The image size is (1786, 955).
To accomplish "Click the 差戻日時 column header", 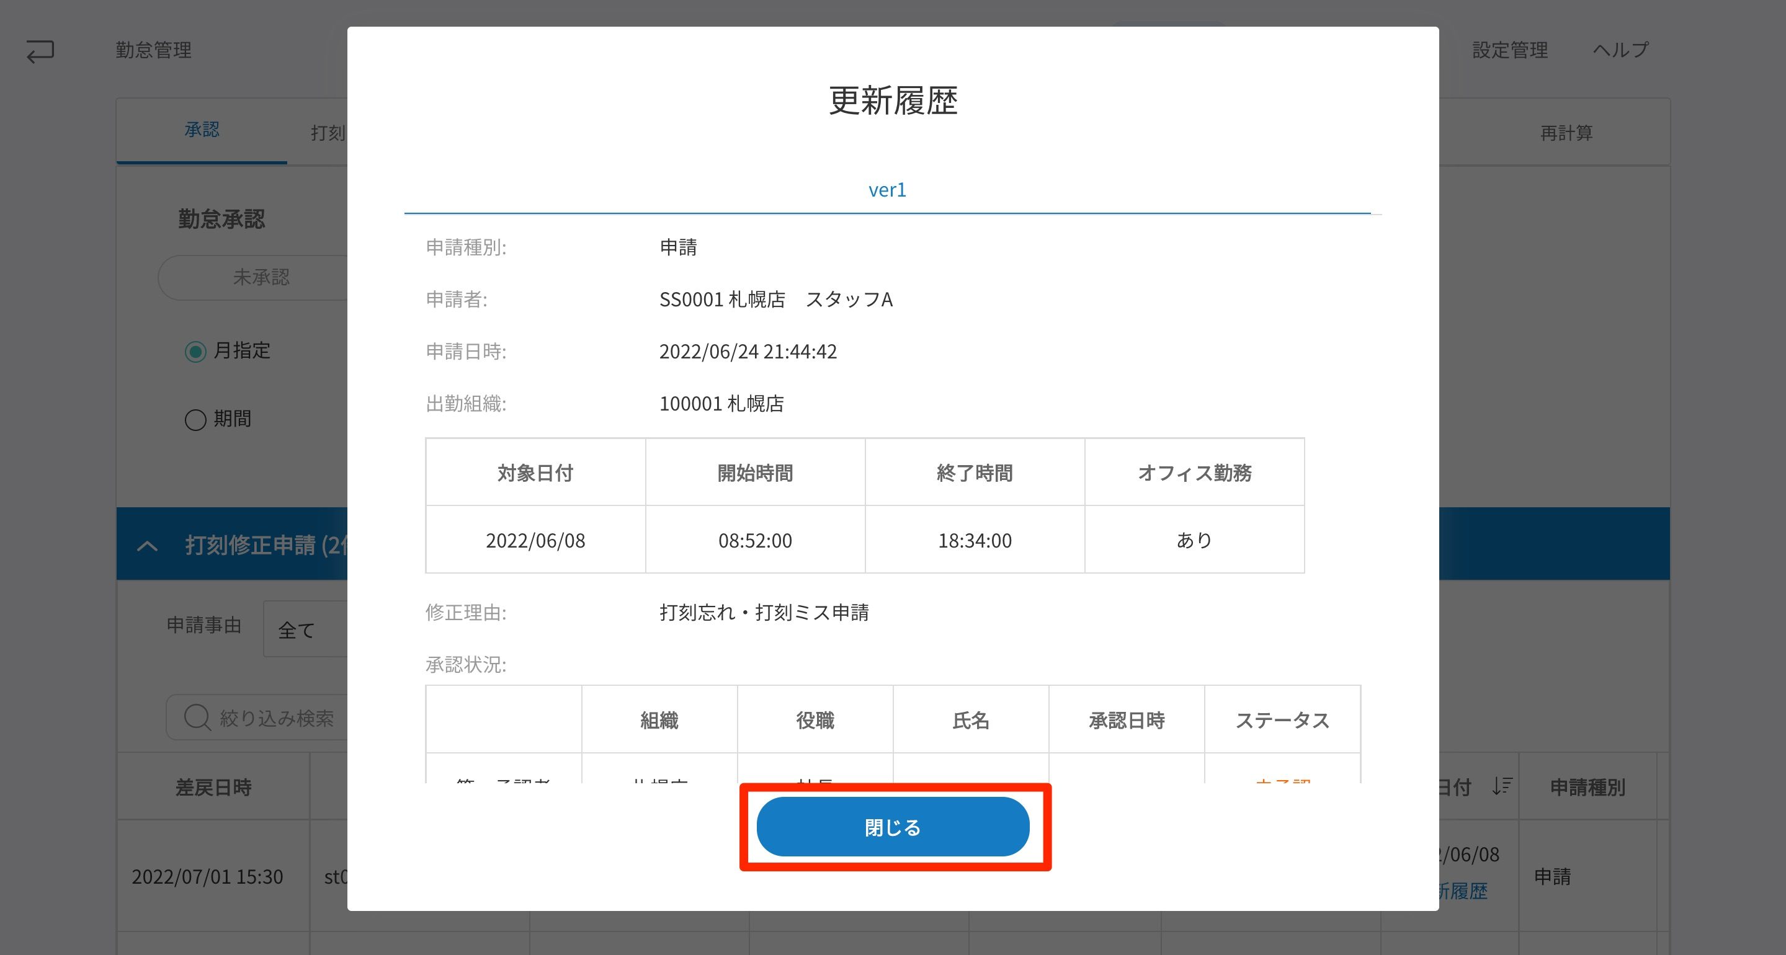I will click(x=213, y=788).
